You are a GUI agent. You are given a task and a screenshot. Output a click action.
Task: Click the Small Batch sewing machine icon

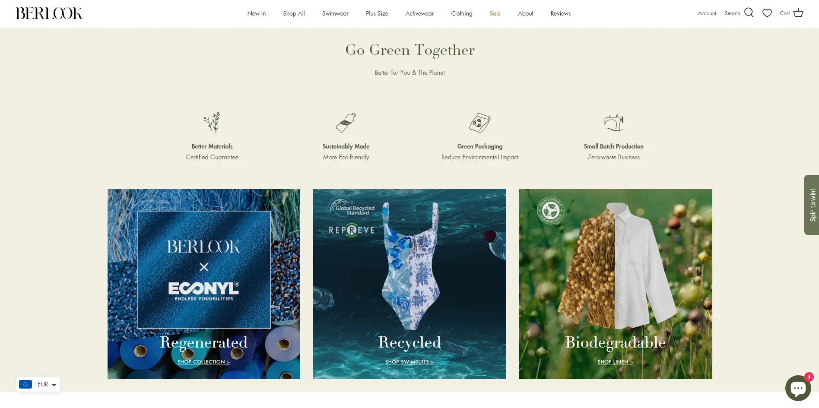614,123
